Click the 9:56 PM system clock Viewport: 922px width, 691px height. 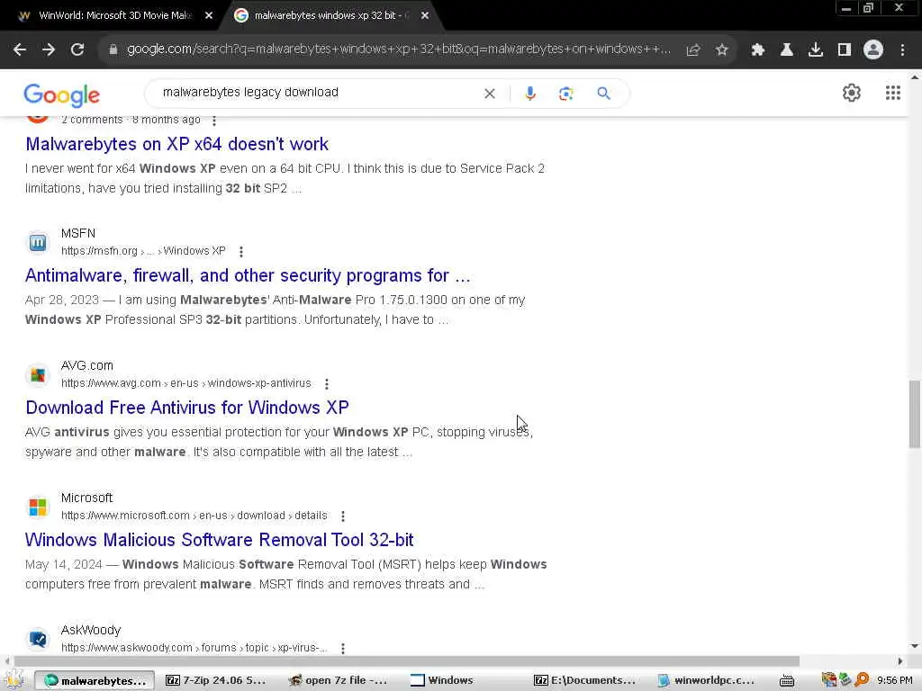[x=894, y=680]
